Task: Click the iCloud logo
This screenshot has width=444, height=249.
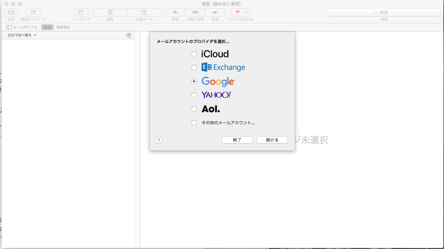Action: pos(215,54)
